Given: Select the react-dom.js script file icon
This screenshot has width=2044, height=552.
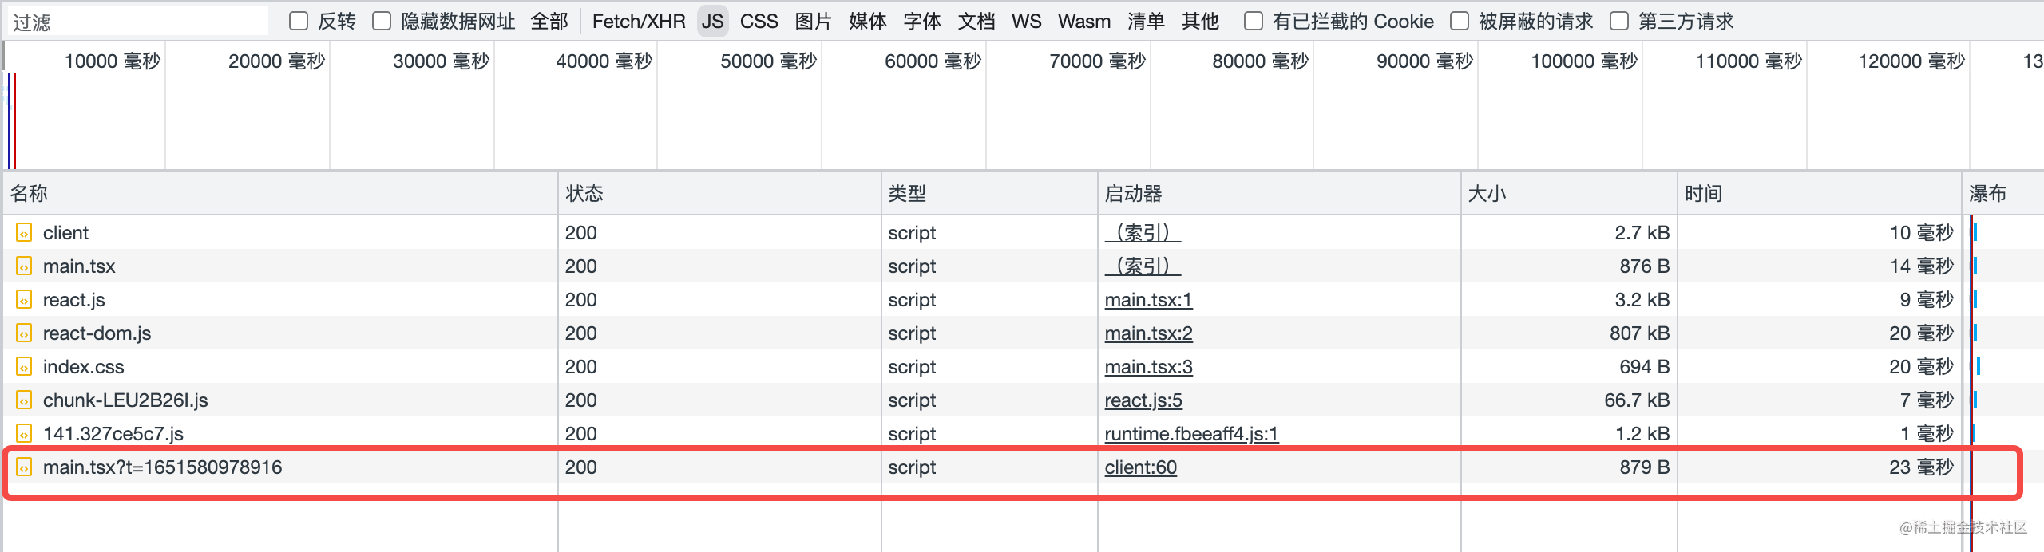Looking at the screenshot, I should click(x=24, y=333).
